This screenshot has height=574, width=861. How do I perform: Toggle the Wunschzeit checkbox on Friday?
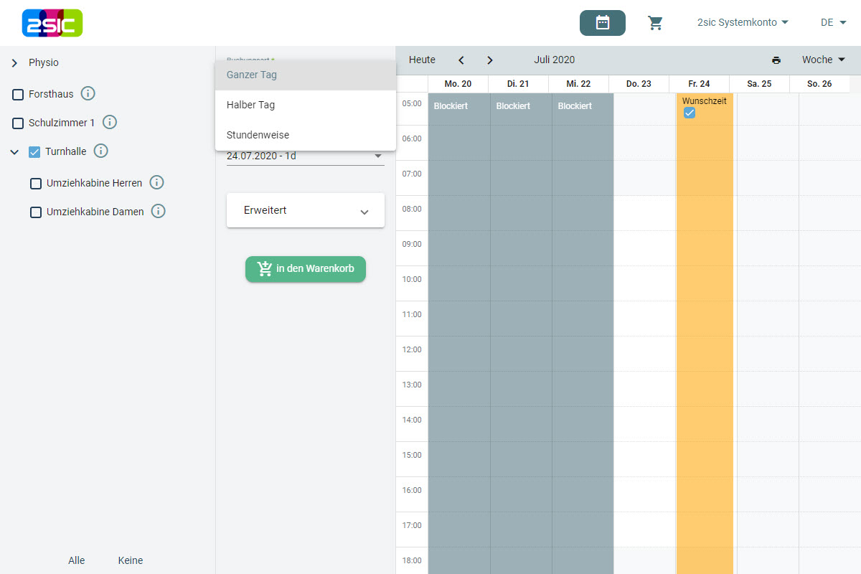690,113
